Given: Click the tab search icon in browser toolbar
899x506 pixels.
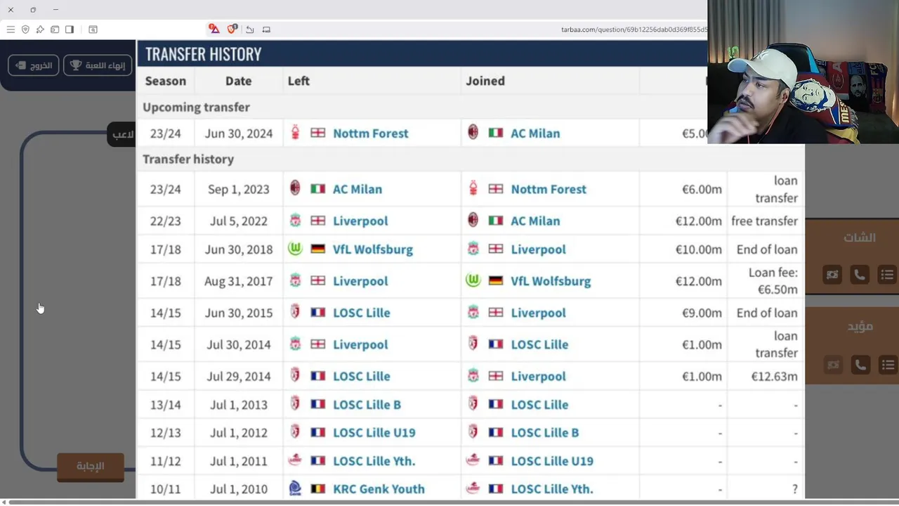Looking at the screenshot, I should 93,30.
